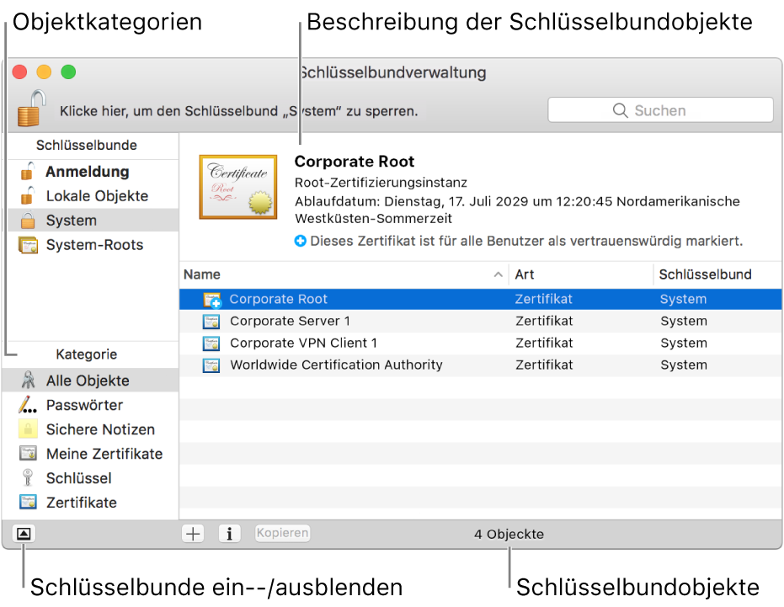
Task: Click the Alle Objekte keys icon
Action: 28,381
